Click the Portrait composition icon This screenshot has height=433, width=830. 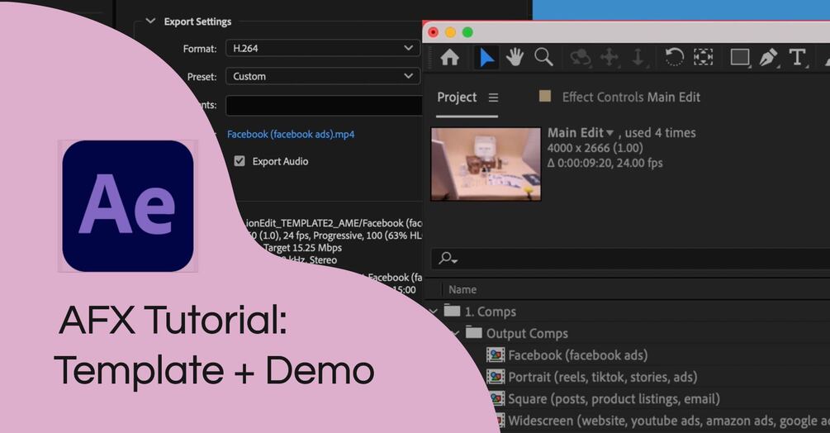496,376
